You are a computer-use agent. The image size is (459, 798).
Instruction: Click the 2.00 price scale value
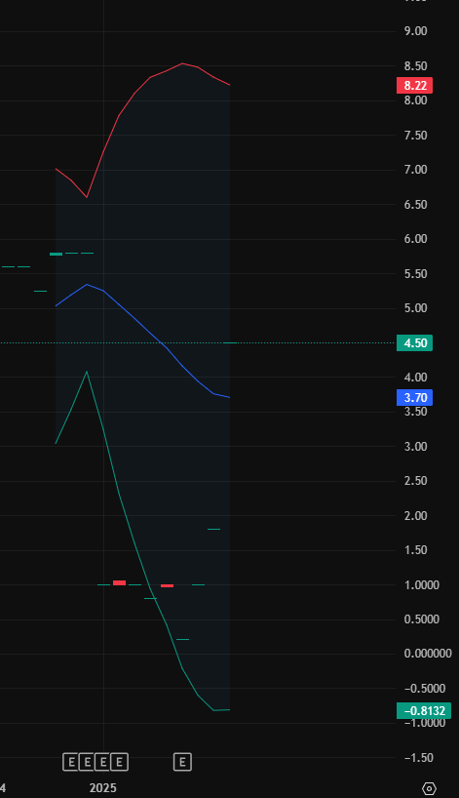point(415,515)
